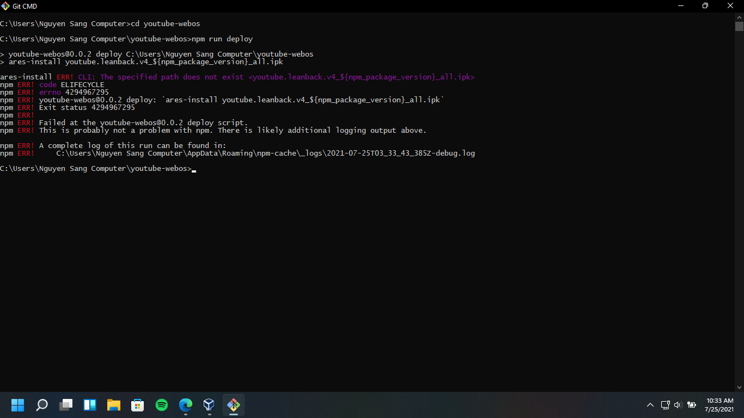
Task: Click the 'errno 4294967295' line
Action: coord(54,93)
